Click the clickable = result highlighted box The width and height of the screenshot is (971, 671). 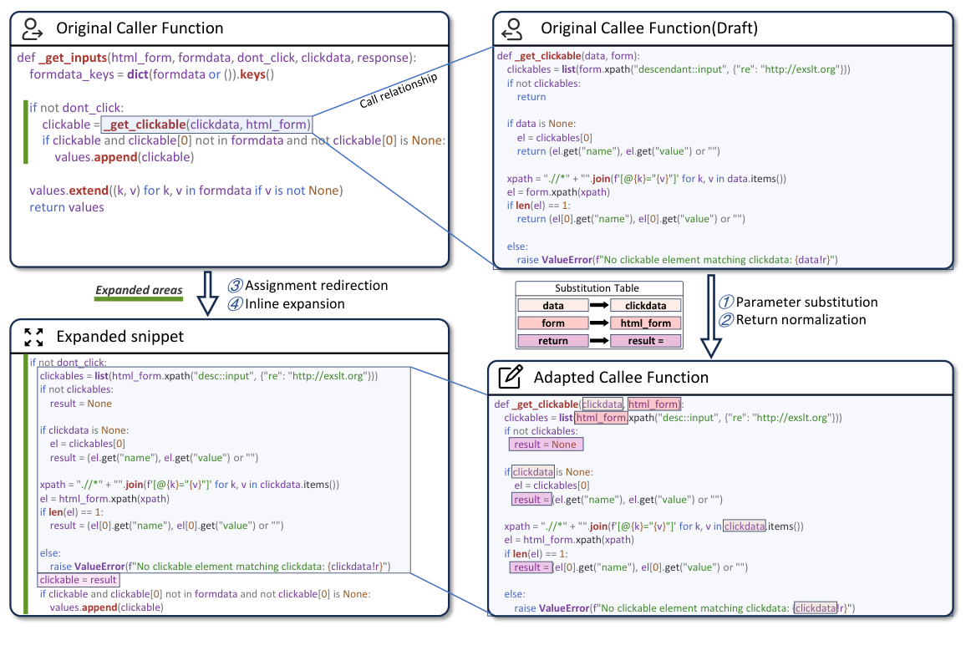(x=78, y=579)
